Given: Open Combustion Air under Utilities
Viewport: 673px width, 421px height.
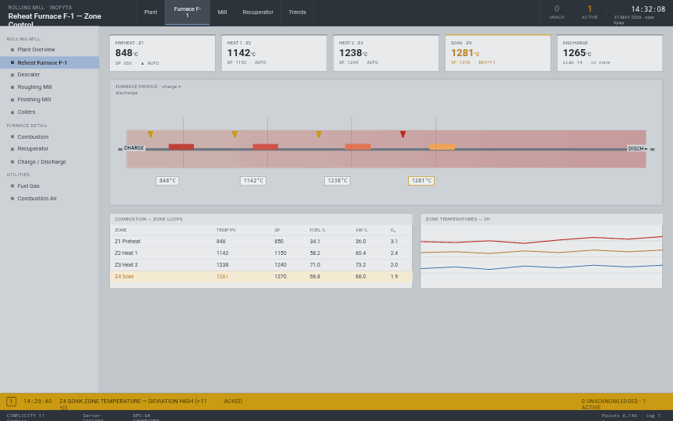Looking at the screenshot, I should [x=49, y=199].
